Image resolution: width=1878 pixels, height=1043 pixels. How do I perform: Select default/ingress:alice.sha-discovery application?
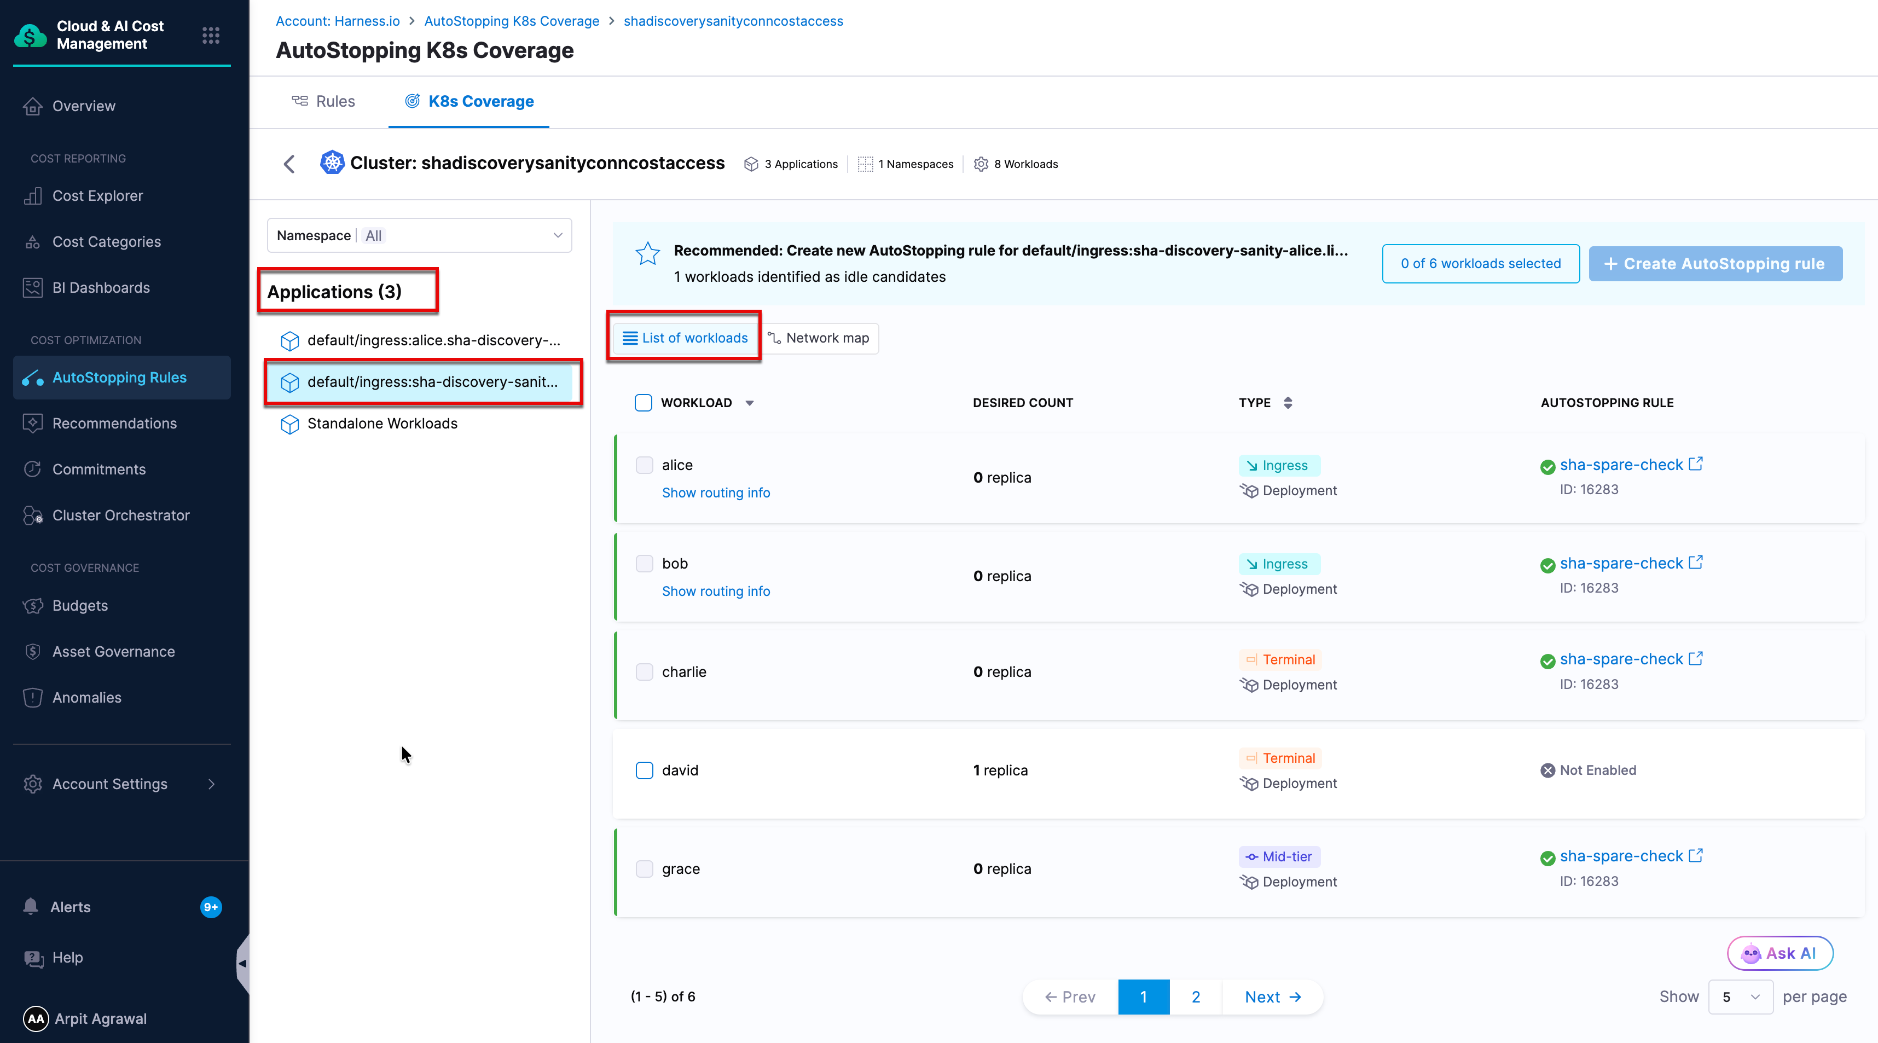pyautogui.click(x=421, y=340)
